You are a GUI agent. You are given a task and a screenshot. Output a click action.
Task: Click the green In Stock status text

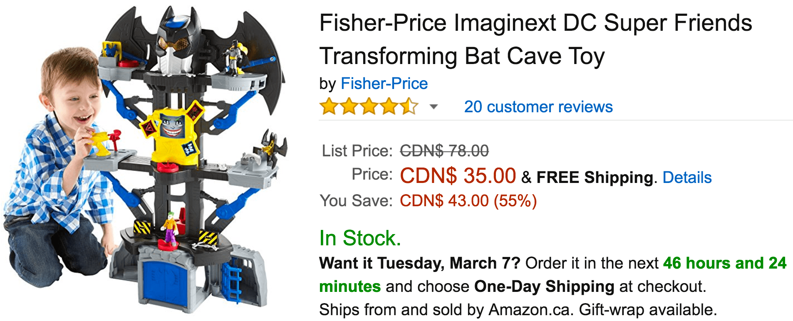pyautogui.click(x=360, y=238)
